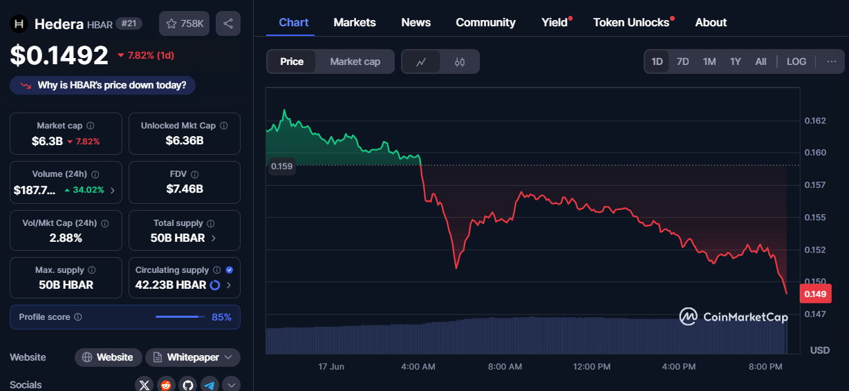Open the Community tab
Screen dimensions: 849x391
[485, 22]
